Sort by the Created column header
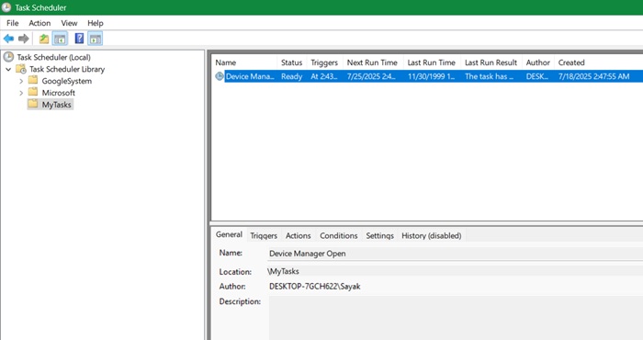 [x=598, y=62]
